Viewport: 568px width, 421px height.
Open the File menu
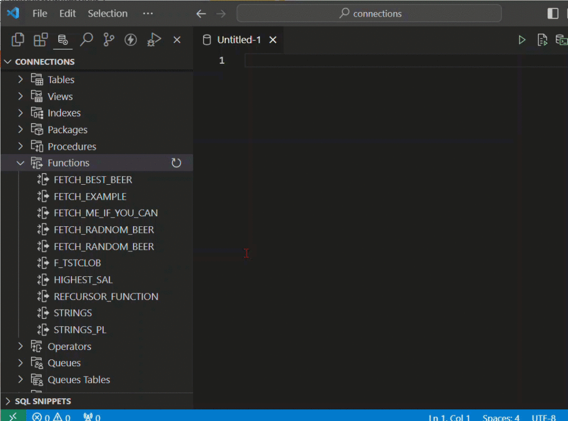click(x=39, y=13)
